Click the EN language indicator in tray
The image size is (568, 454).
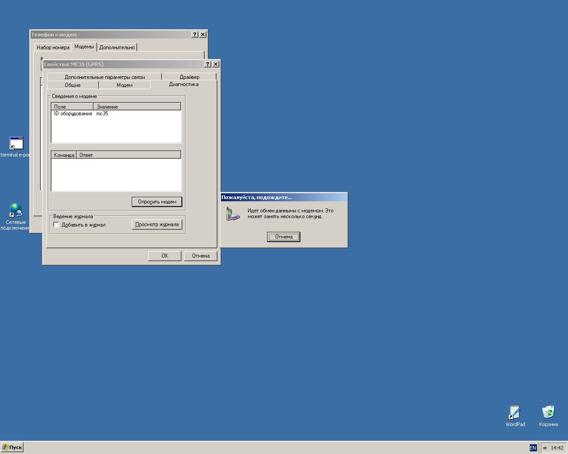pos(533,448)
